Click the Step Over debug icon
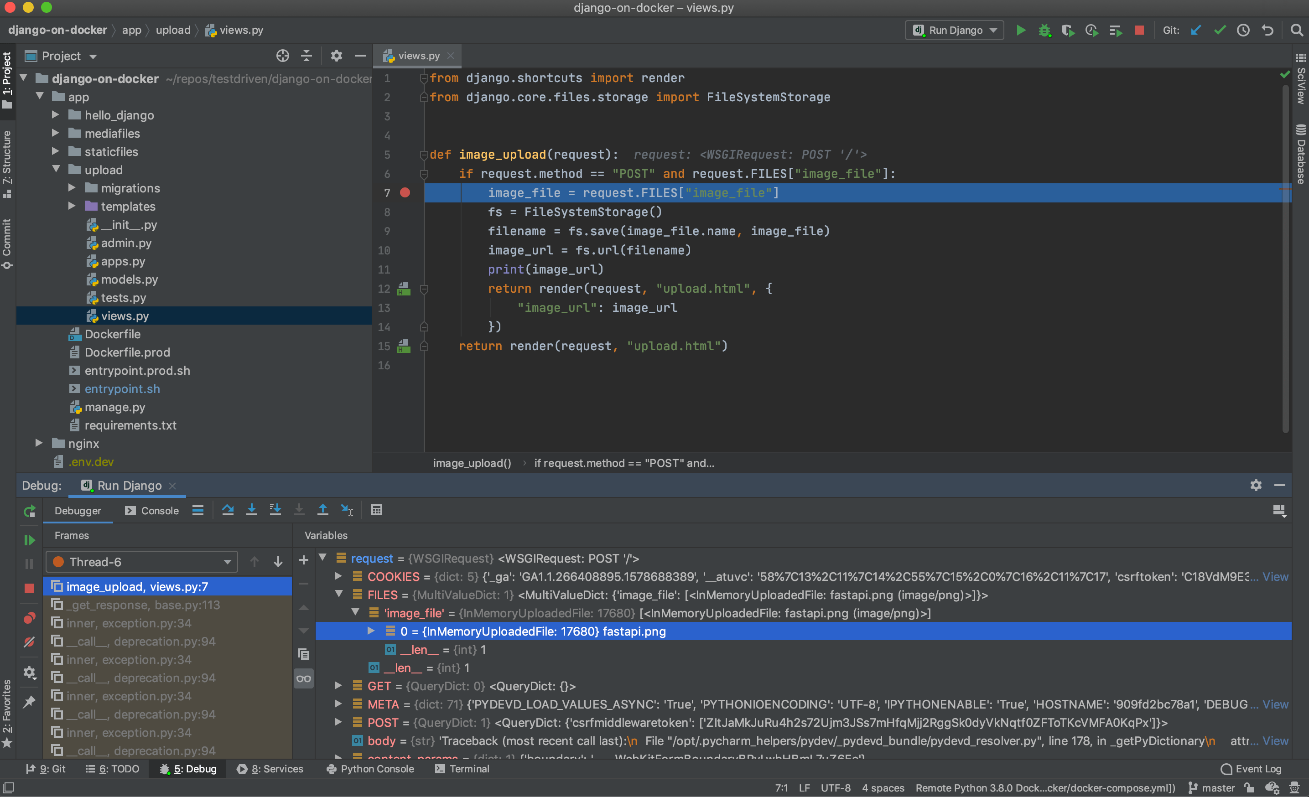 click(228, 509)
